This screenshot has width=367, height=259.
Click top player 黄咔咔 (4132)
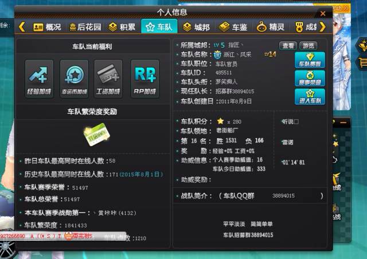(116, 213)
